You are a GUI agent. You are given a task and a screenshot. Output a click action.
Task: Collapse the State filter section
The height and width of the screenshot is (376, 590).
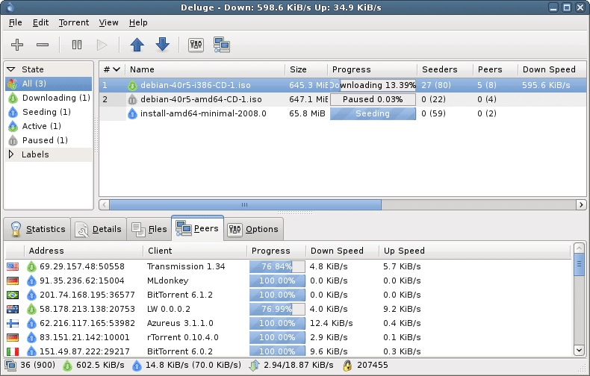(11, 69)
